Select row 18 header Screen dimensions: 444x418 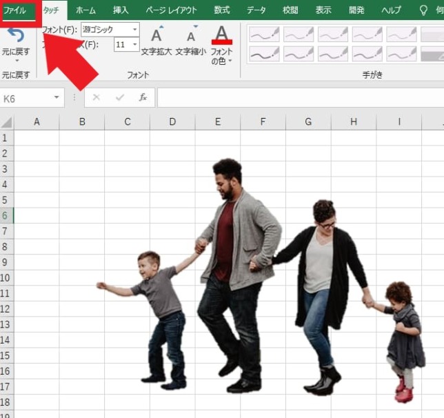point(7,401)
